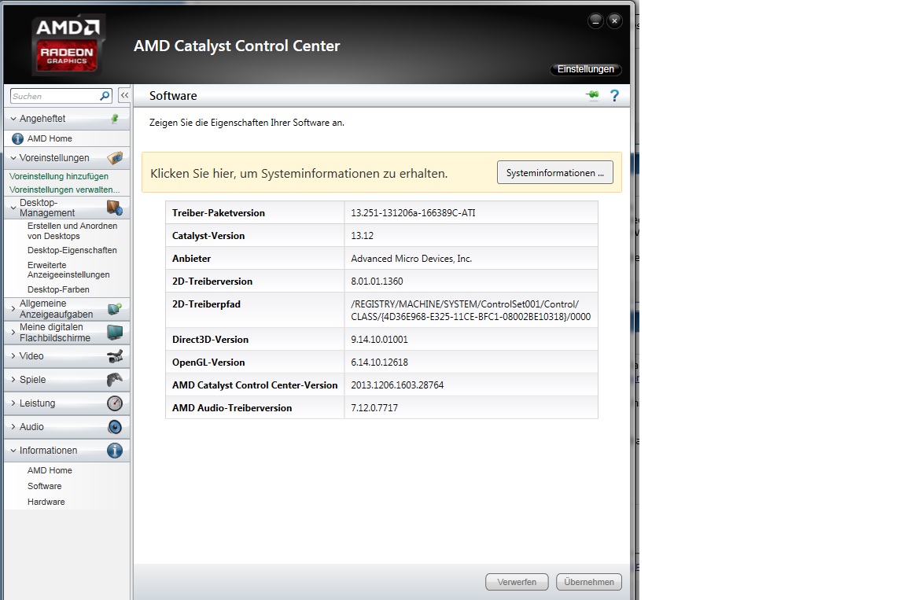Open Desktop-Farben page
This screenshot has height=600, width=906.
(x=58, y=289)
